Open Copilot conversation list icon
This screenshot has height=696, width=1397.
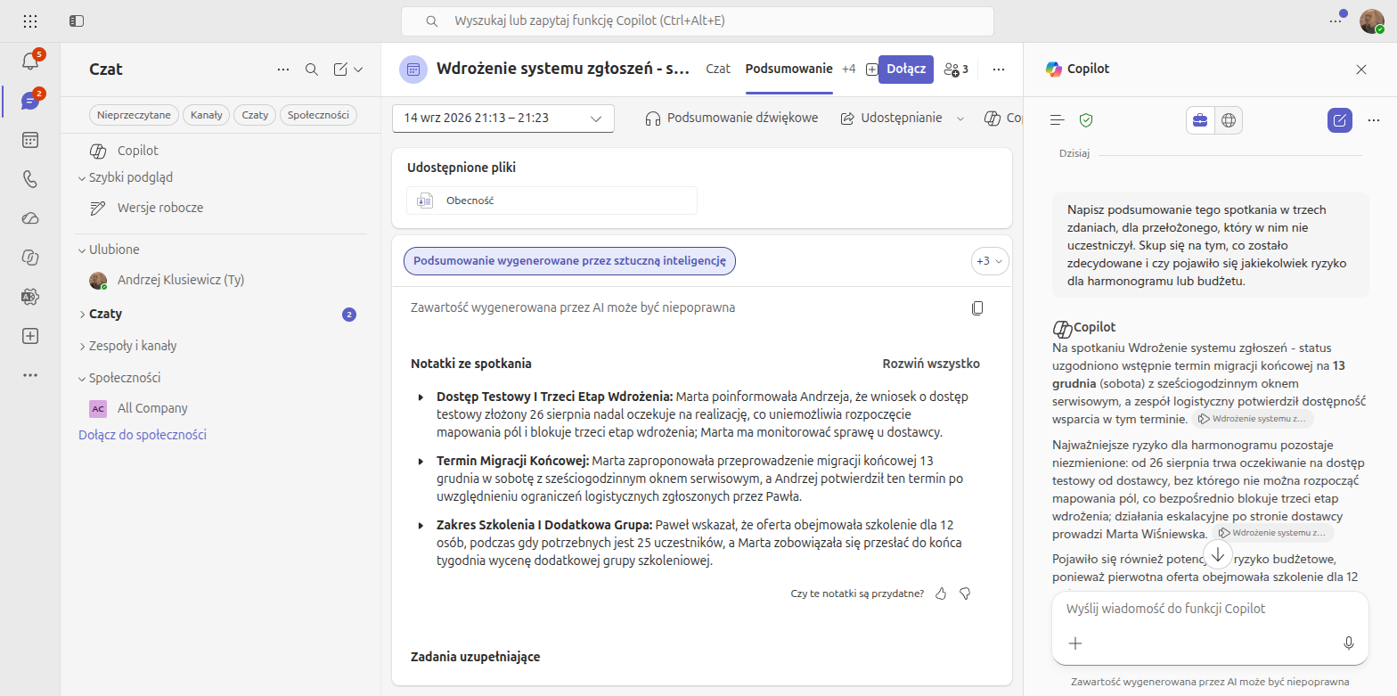click(1058, 119)
